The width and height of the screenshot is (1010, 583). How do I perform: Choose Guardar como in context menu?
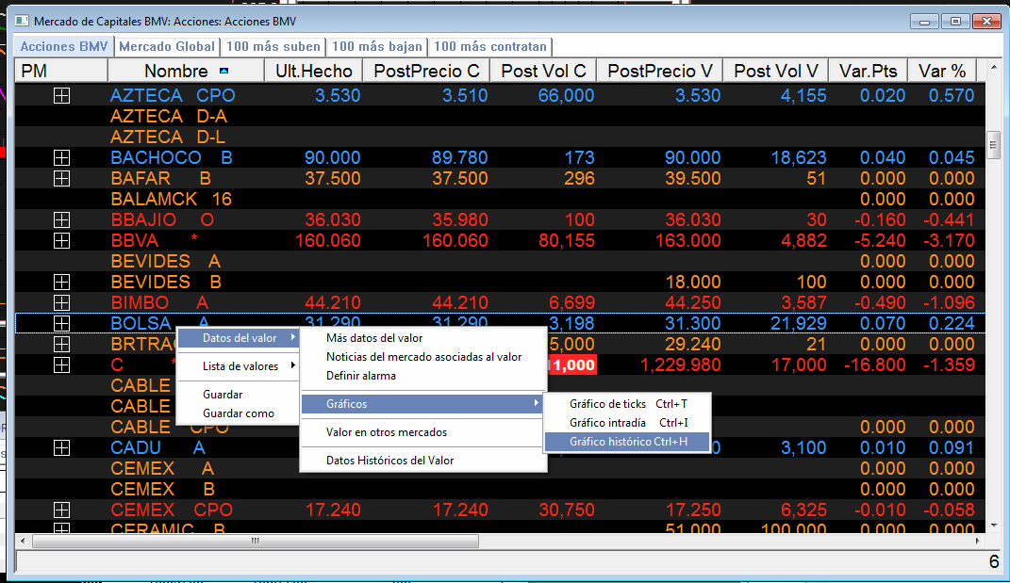(239, 413)
